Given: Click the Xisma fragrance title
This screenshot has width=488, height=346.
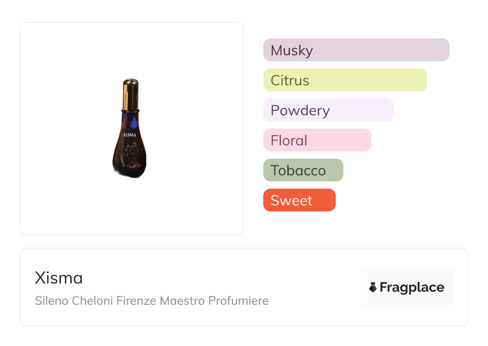Looking at the screenshot, I should [58, 278].
